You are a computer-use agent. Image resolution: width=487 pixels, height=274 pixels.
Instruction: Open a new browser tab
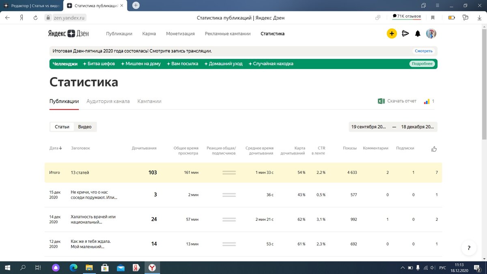(x=136, y=5)
